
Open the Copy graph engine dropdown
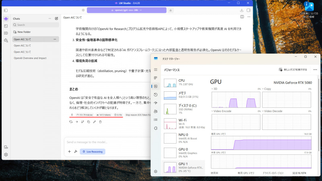click(266, 89)
